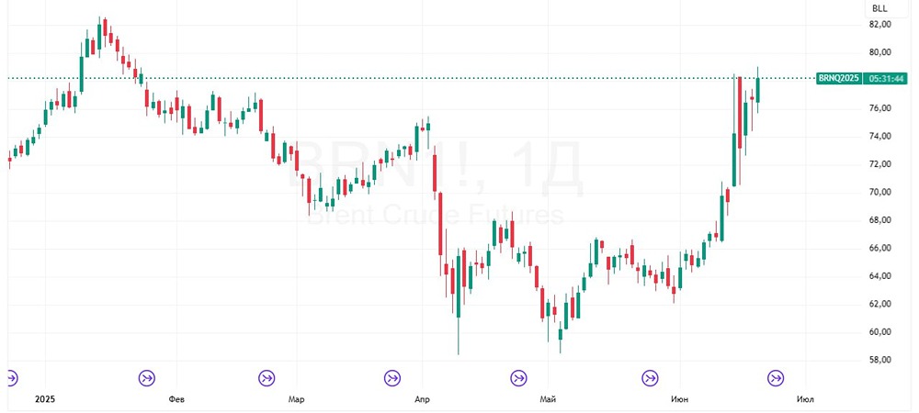Click the 80,00 price scale label
919x413 pixels.
click(x=880, y=52)
